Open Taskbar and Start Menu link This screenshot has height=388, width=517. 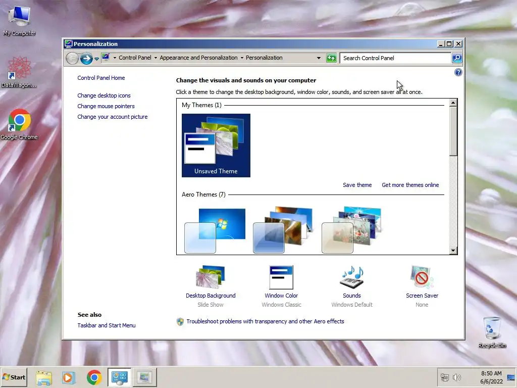[x=107, y=325]
